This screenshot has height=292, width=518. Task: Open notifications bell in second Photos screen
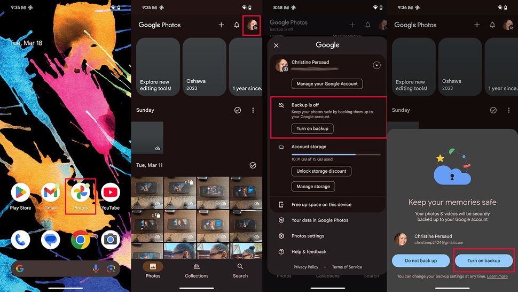tap(237, 25)
